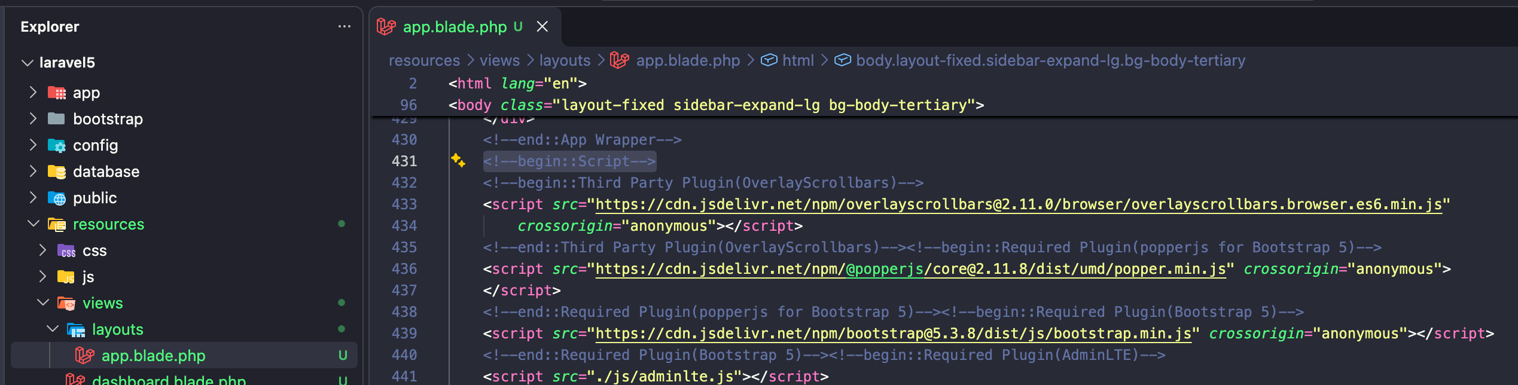The height and width of the screenshot is (385, 1518).
Task: Click the js folder icon
Action: click(66, 277)
